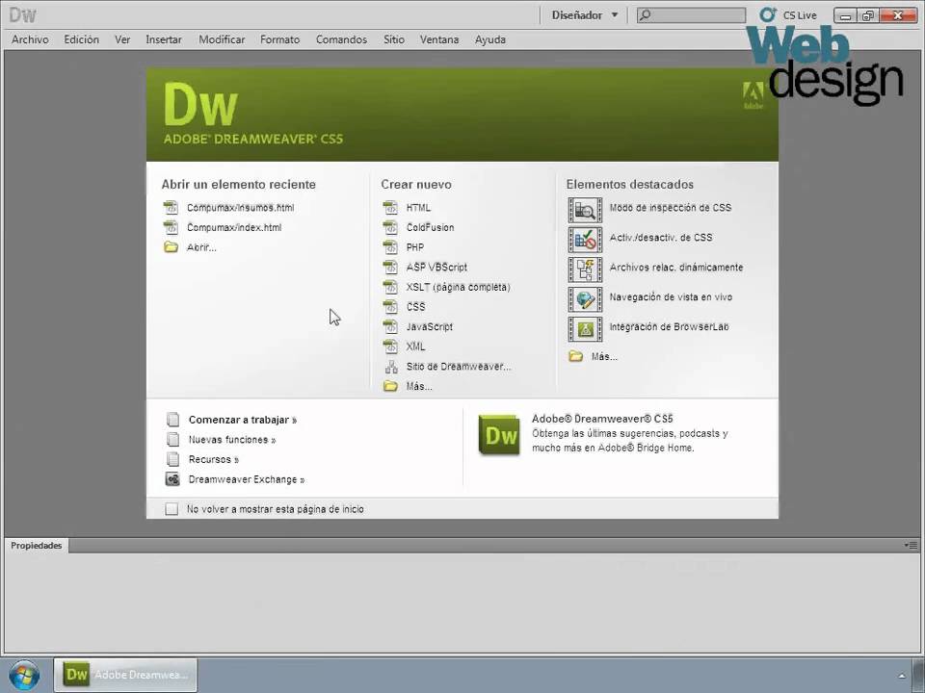Check No volver a mostrar esta página
Image resolution: width=925 pixels, height=693 pixels.
point(172,508)
